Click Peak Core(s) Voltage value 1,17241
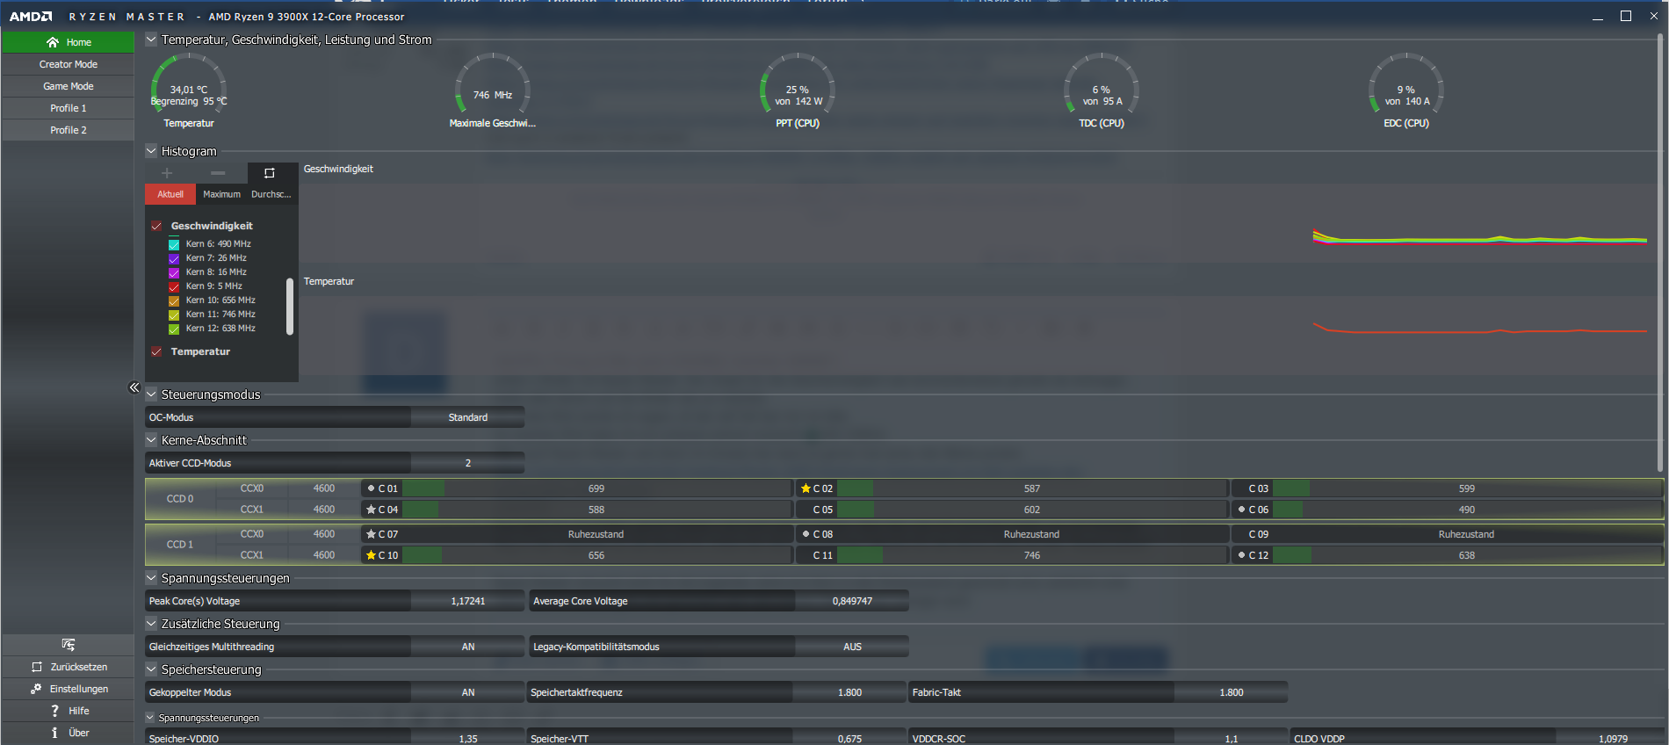Image resolution: width=1669 pixels, height=745 pixels. pyautogui.click(x=467, y=601)
